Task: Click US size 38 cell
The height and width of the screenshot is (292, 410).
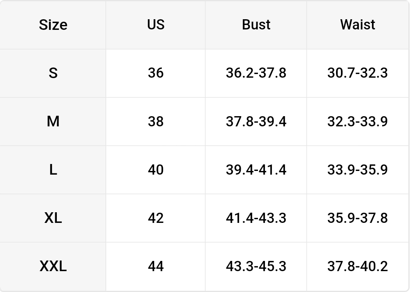Action: point(156,121)
